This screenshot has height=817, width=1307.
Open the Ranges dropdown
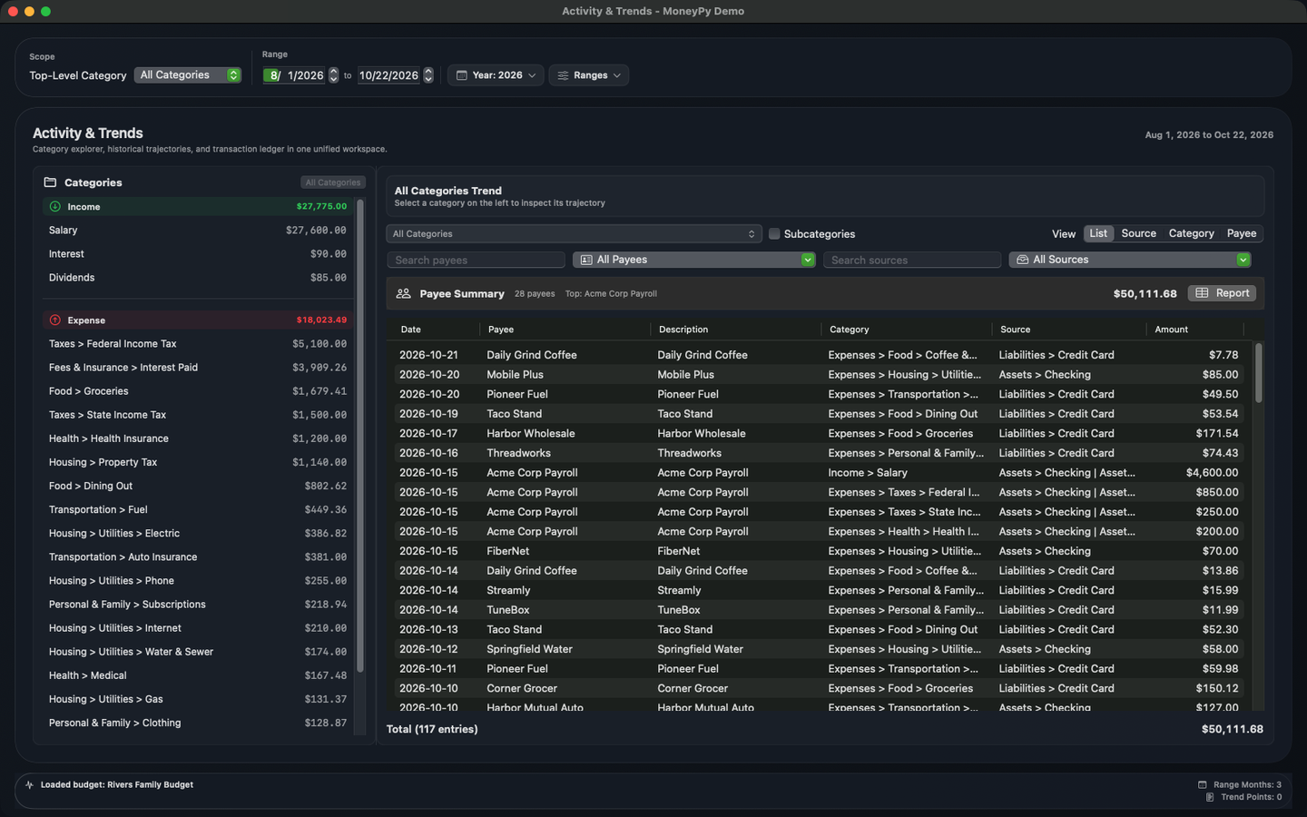(x=589, y=75)
